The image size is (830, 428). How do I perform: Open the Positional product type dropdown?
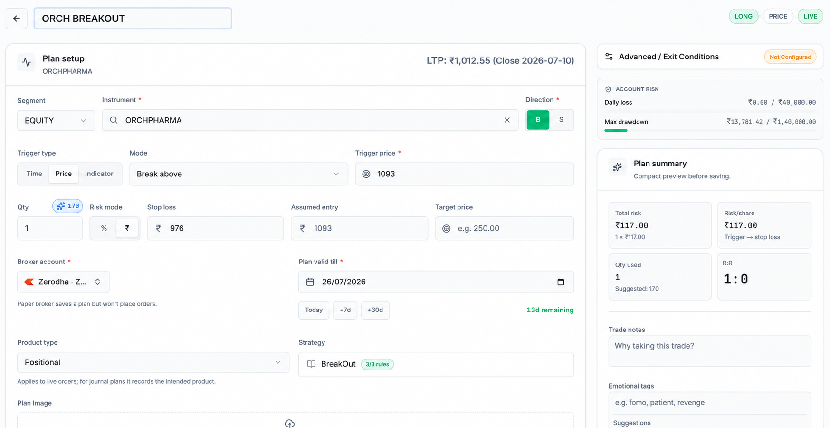pos(153,362)
